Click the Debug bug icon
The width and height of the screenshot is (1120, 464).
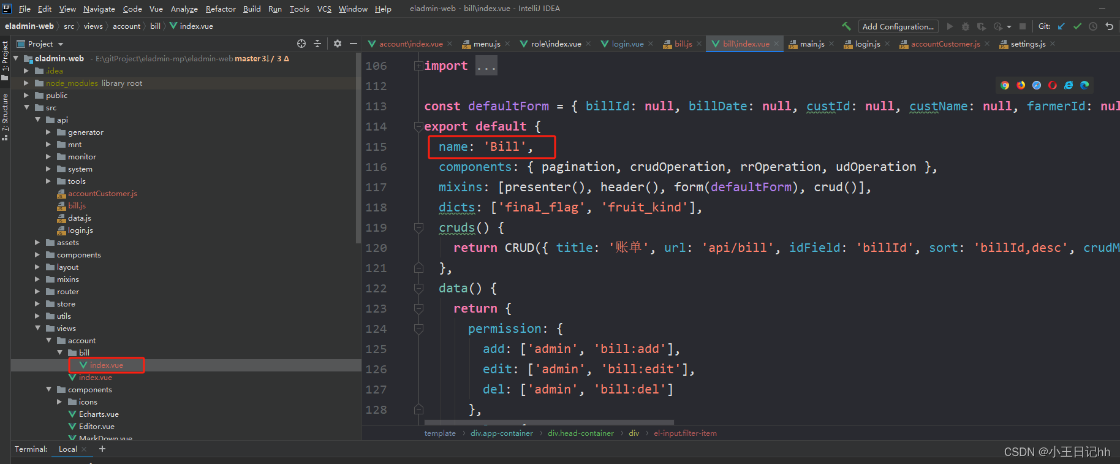966,26
